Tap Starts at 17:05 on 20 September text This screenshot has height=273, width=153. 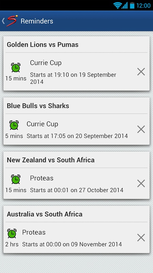(77, 136)
